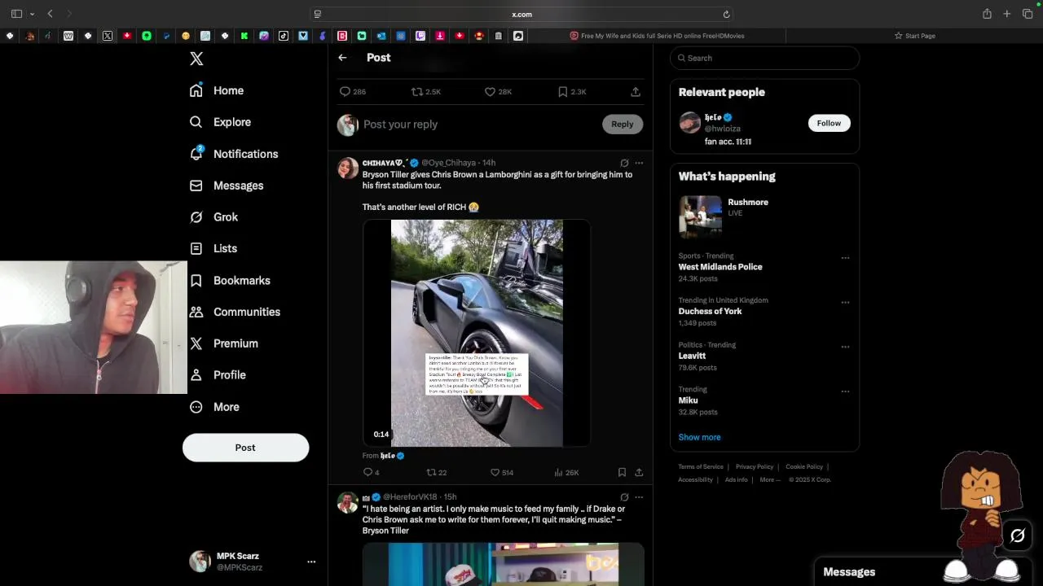Open options for Duchess of York trend

pos(845,303)
